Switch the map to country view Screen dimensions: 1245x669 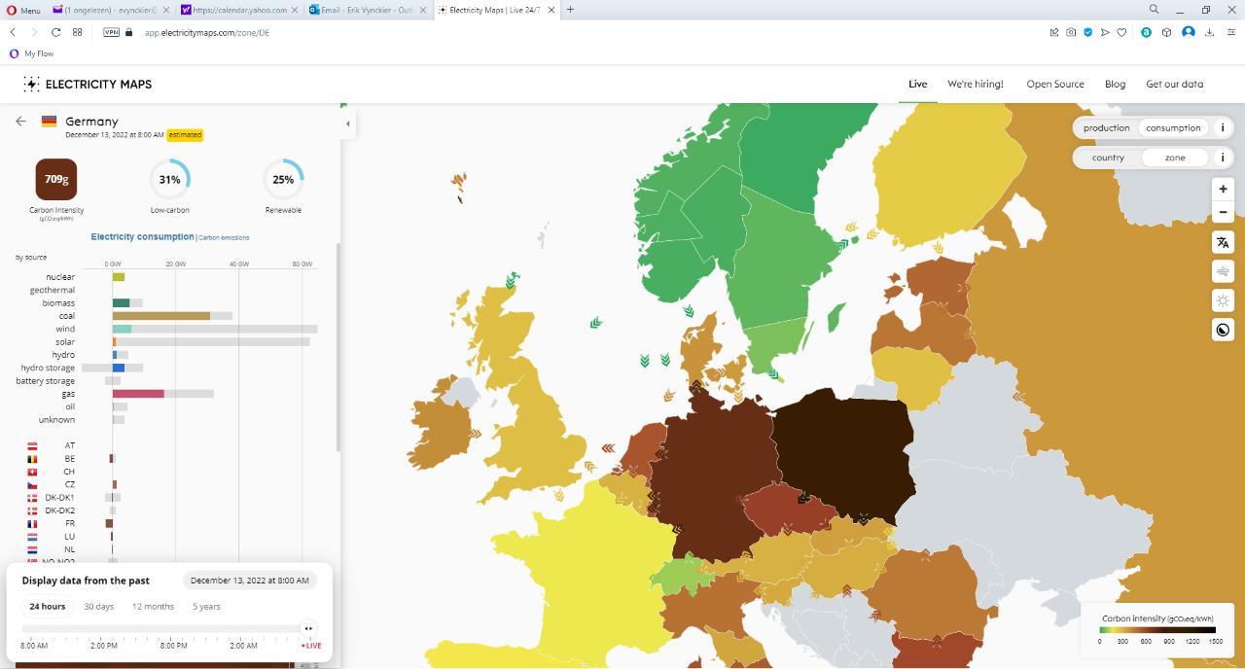[1108, 158]
